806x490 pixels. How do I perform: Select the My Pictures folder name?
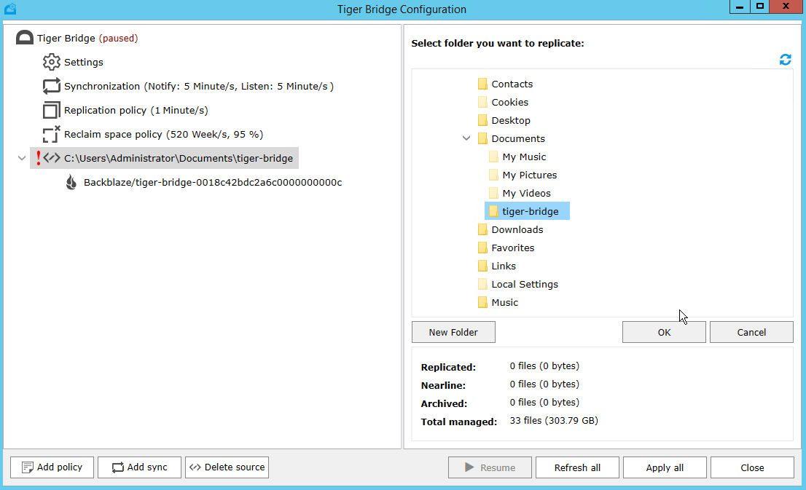[530, 175]
